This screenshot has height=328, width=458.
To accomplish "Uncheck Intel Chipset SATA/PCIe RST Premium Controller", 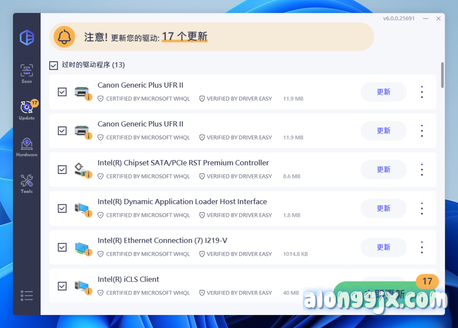I will click(62, 170).
